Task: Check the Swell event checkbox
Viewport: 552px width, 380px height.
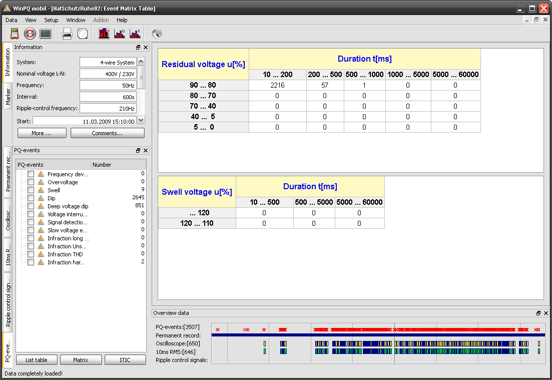Action: [x=31, y=190]
